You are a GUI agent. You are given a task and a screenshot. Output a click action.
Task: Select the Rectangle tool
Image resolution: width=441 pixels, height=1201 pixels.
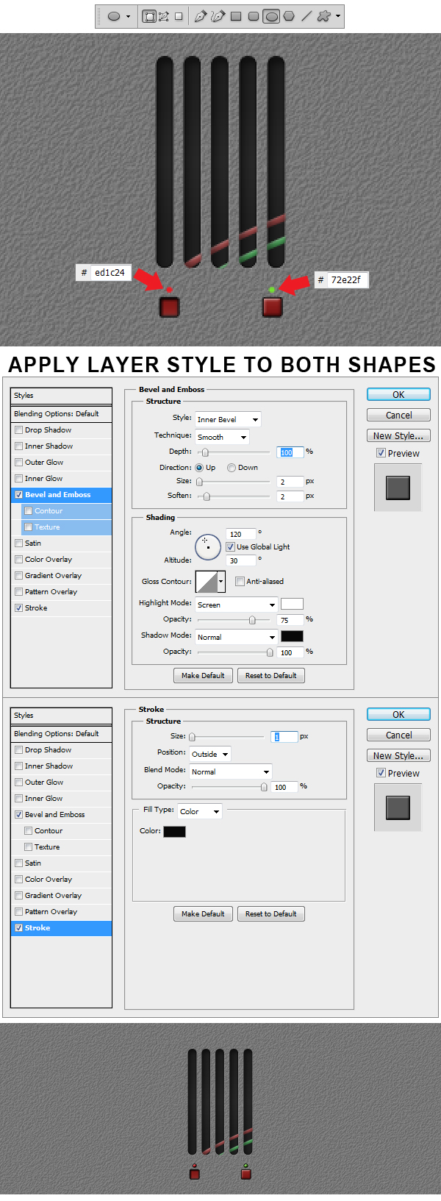click(x=236, y=16)
